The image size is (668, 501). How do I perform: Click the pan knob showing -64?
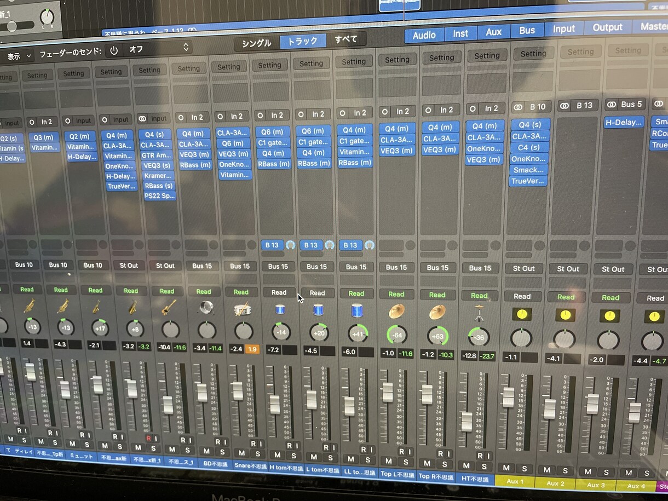click(396, 334)
